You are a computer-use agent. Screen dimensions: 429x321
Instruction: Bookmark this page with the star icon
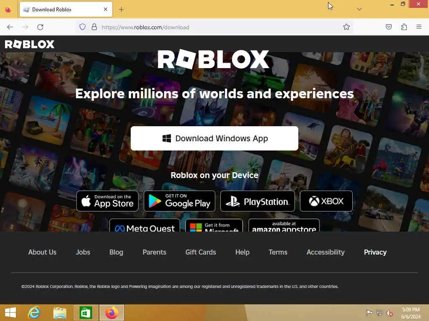pos(346,27)
